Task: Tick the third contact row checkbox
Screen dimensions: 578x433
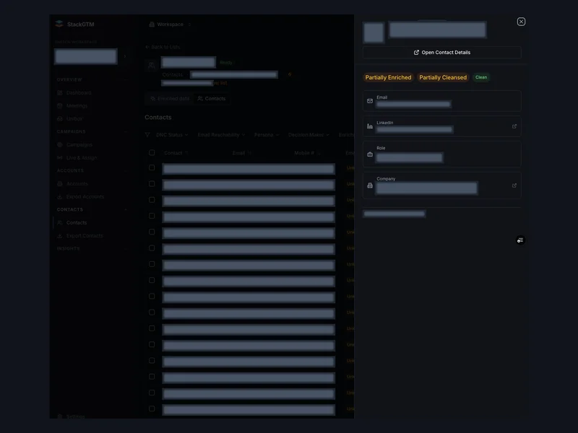Action: pos(152,200)
